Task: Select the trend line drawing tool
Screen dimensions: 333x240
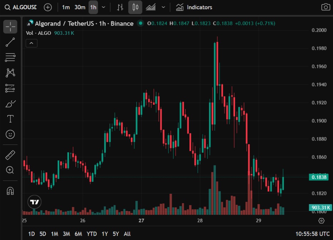Action: pos(10,42)
